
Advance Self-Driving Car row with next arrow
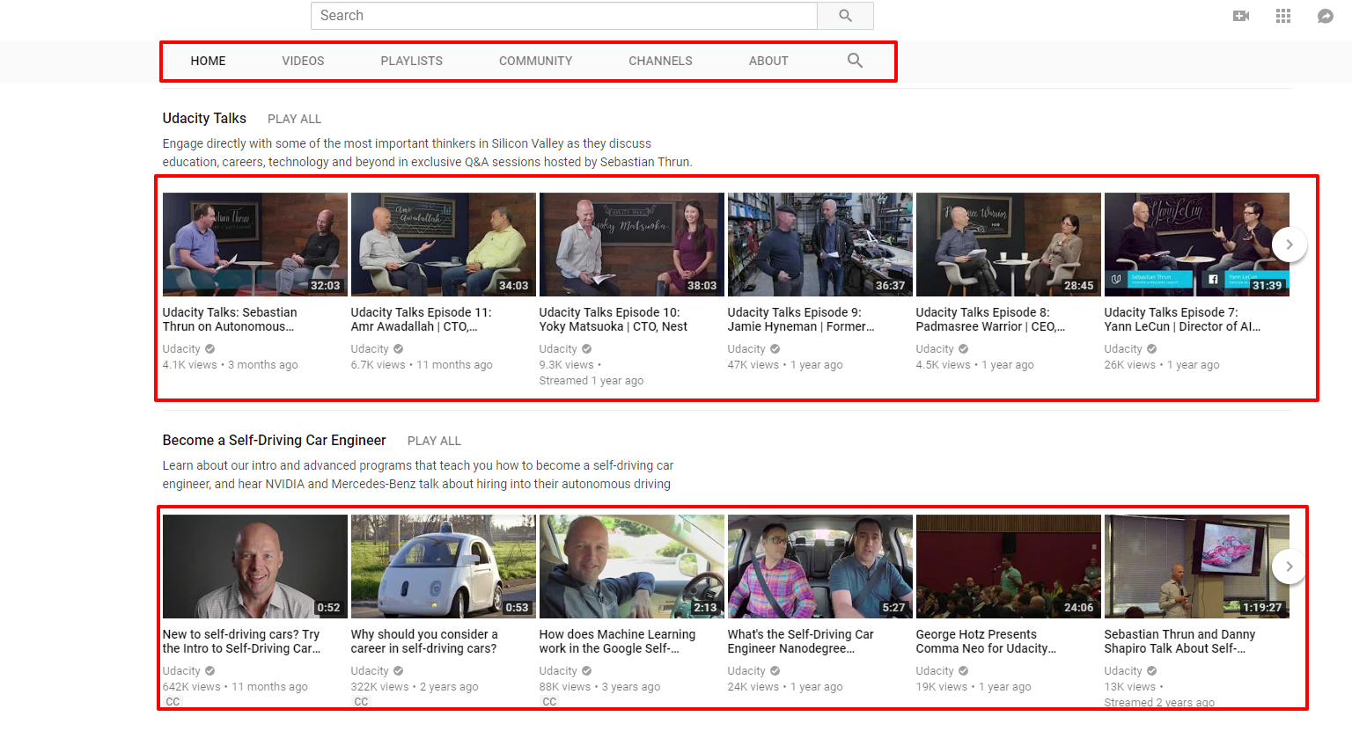[1289, 567]
